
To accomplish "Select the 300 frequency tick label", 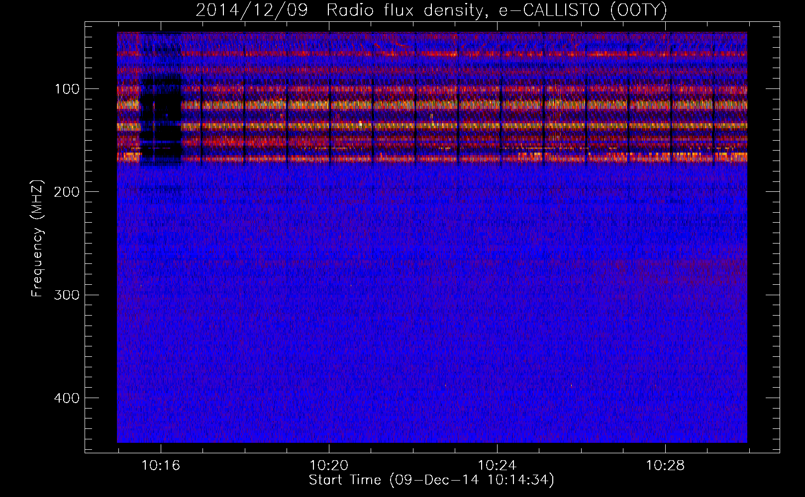I will (x=67, y=295).
